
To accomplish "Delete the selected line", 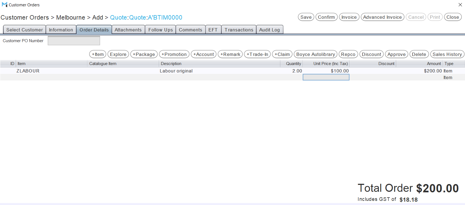I will 419,54.
